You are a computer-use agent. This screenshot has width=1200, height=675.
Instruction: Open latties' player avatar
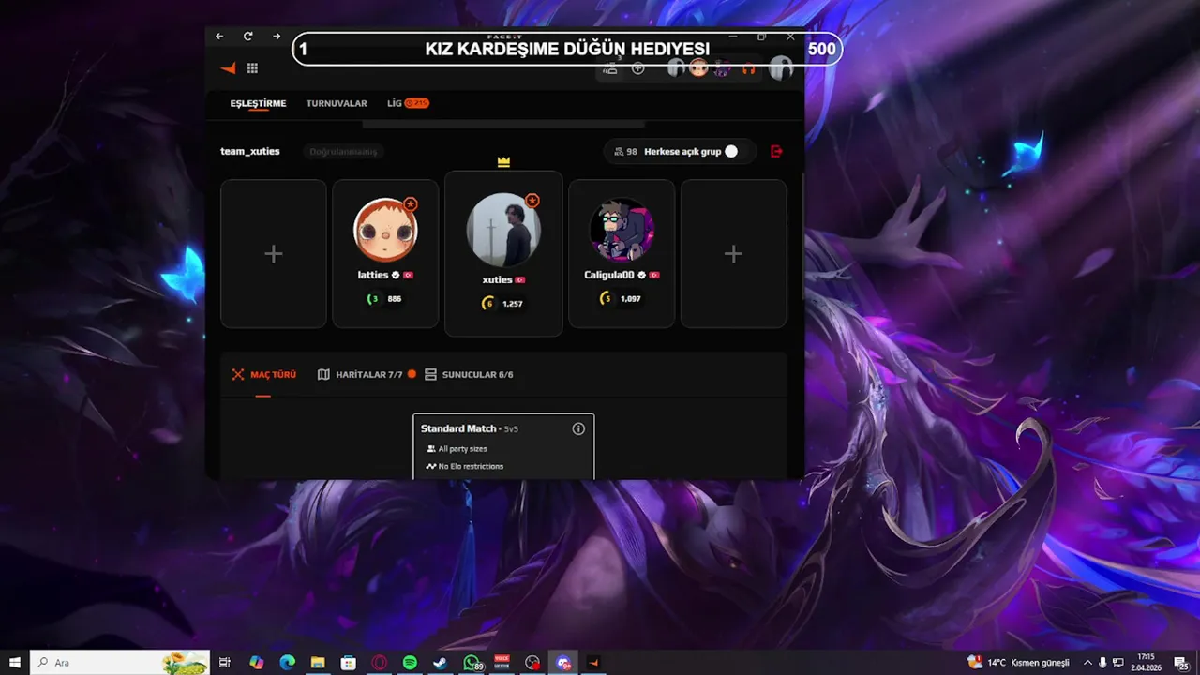click(x=385, y=230)
